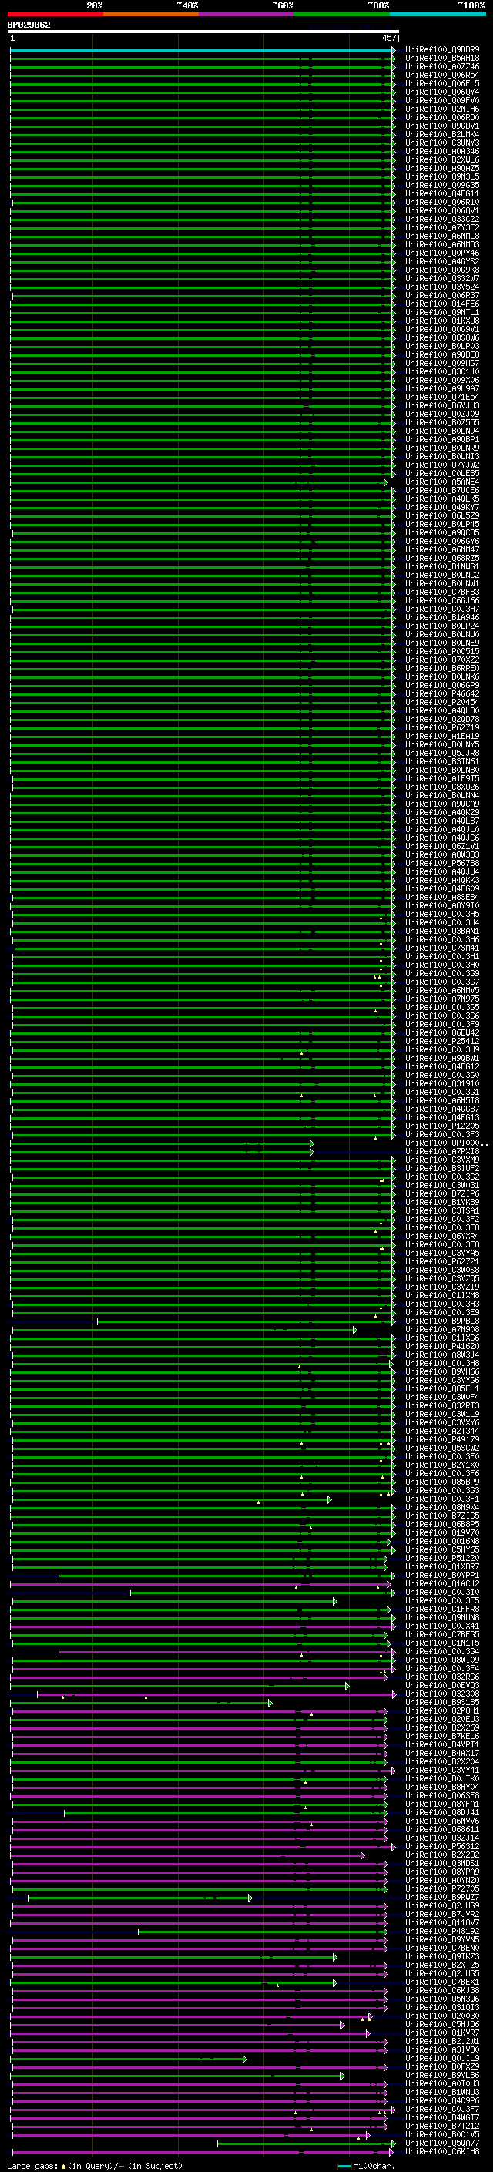Open the UniRef100_C5HJD6 entry
This screenshot has height=2172, width=493.
click(x=442, y=2023)
